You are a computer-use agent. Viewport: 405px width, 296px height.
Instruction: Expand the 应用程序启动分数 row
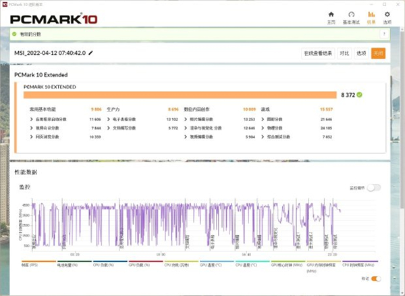pyautogui.click(x=33, y=118)
